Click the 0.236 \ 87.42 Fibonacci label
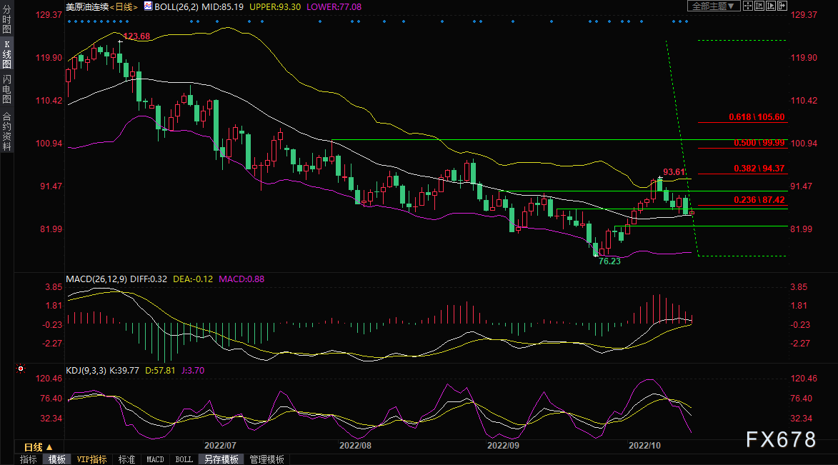This screenshot has width=838, height=465. [x=759, y=200]
